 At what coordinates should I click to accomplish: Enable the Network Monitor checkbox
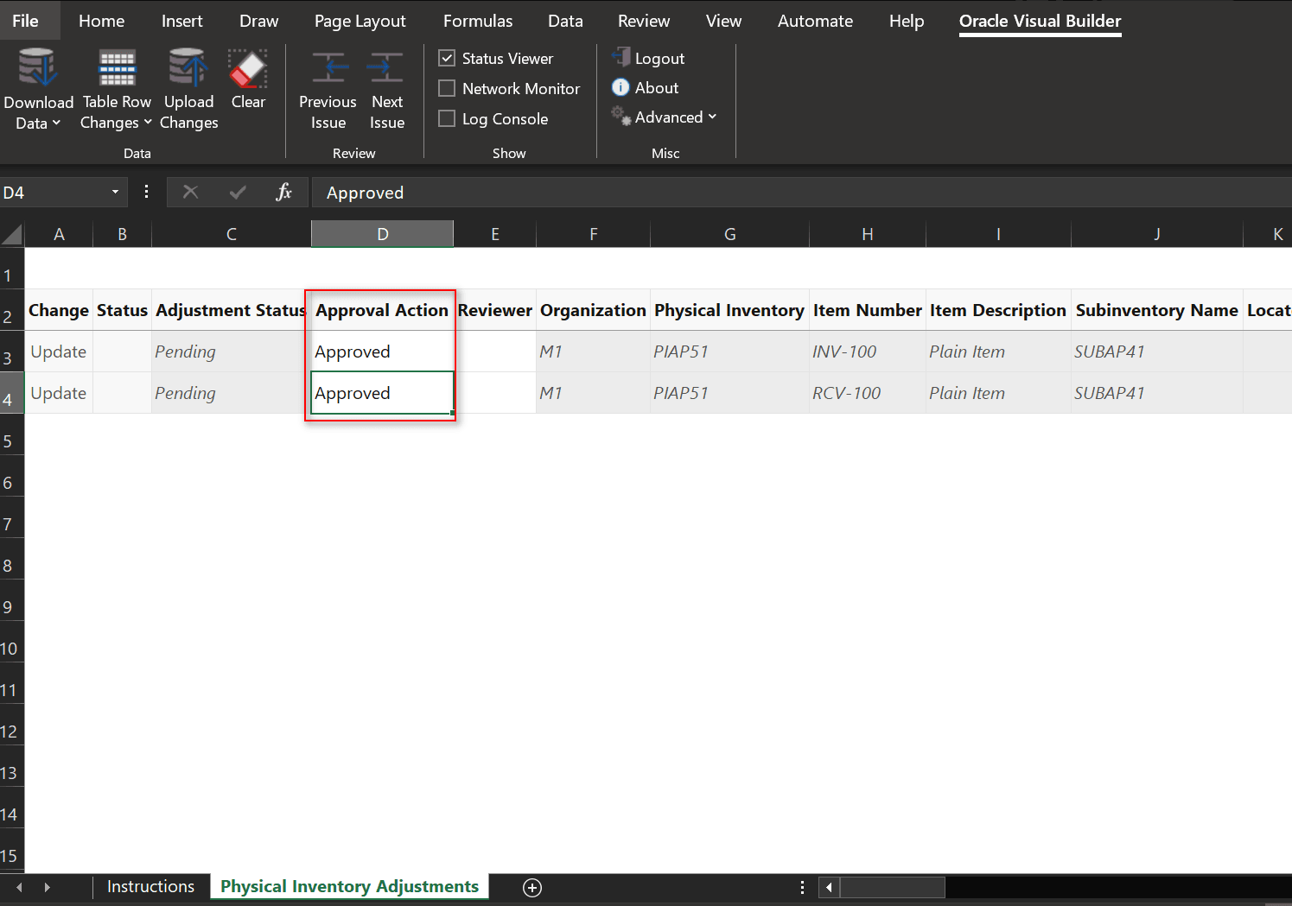point(447,88)
